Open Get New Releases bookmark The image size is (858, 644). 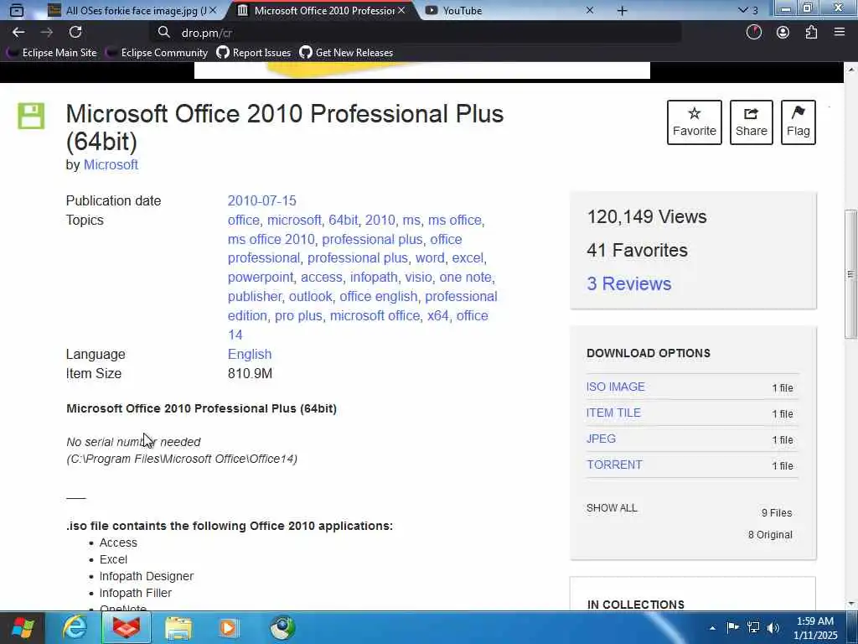point(346,53)
